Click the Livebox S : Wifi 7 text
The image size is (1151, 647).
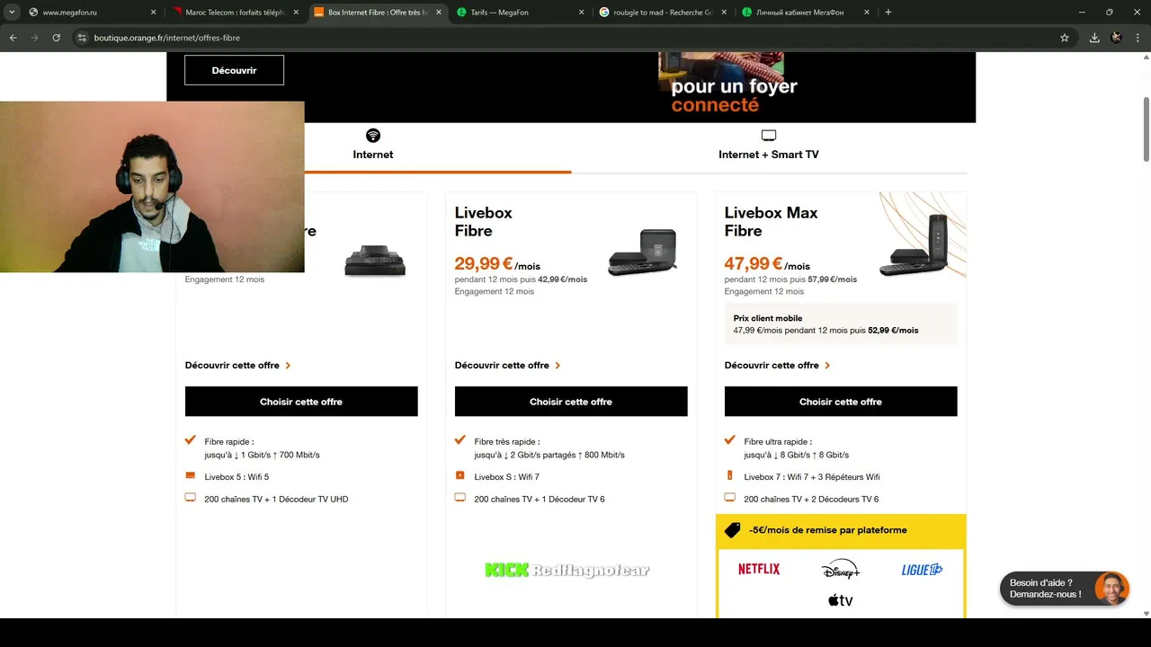click(507, 477)
